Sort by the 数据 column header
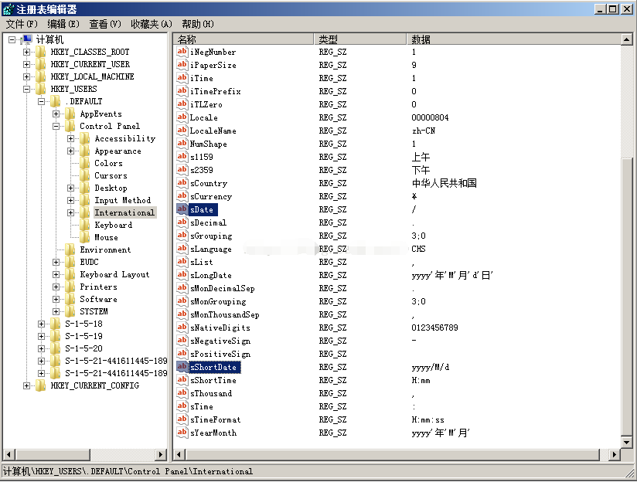Viewport: 637px width, 482px height. point(514,39)
